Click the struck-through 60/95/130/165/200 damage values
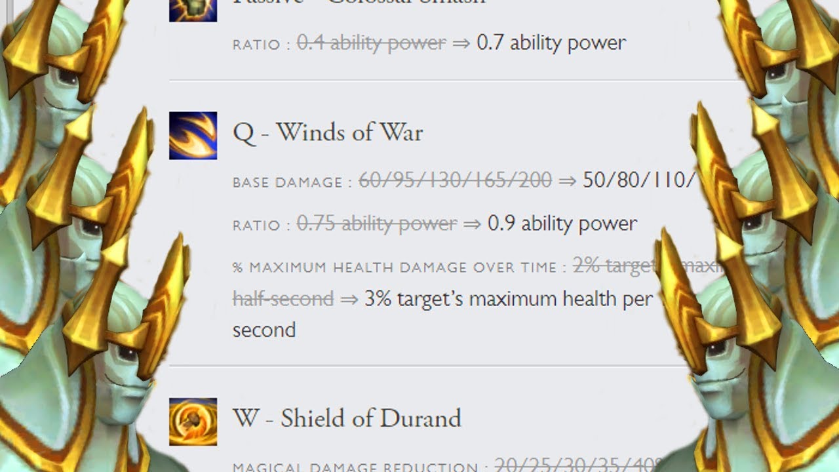 (456, 180)
